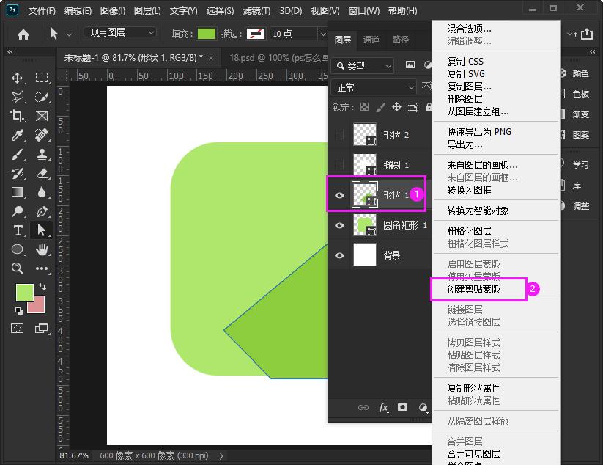
Task: Select the Zoom tool
Action: [18, 268]
